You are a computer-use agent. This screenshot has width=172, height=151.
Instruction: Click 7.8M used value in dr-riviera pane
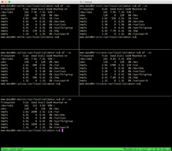point(113,78)
